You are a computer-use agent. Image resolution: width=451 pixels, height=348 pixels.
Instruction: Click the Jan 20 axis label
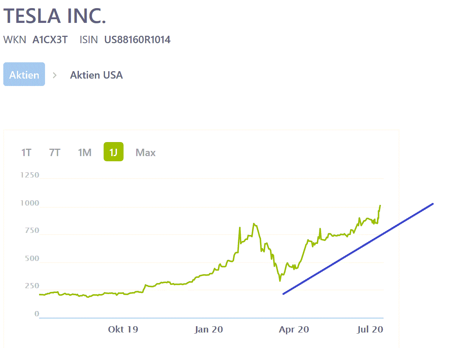[x=209, y=329]
